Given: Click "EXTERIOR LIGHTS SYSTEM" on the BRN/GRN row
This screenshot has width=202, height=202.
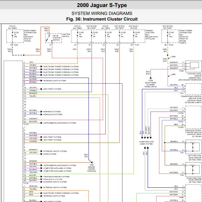Looking at the screenshot, I should pos(55,188).
